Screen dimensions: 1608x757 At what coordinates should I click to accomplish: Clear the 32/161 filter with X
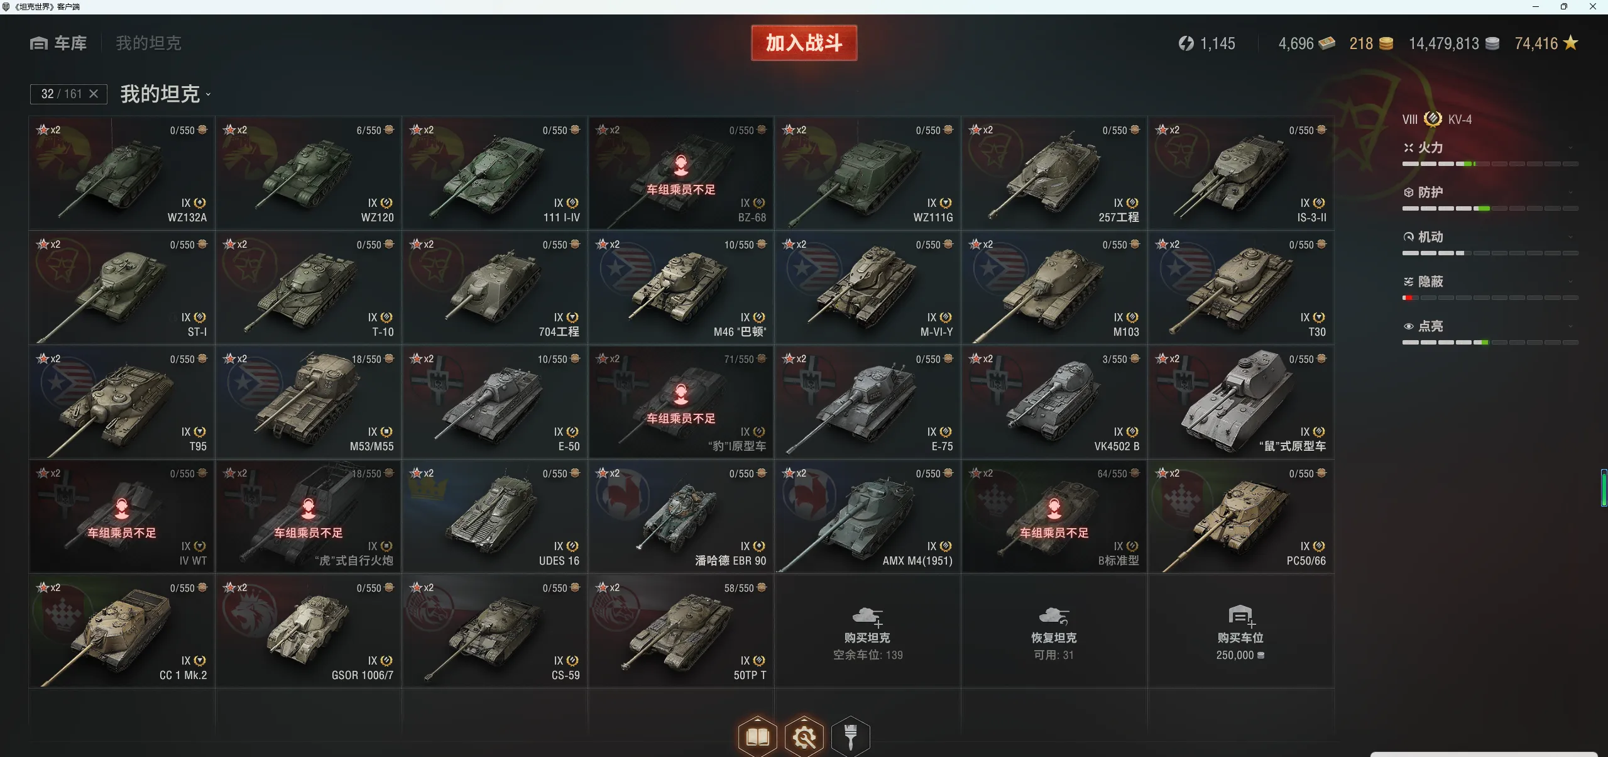[94, 94]
